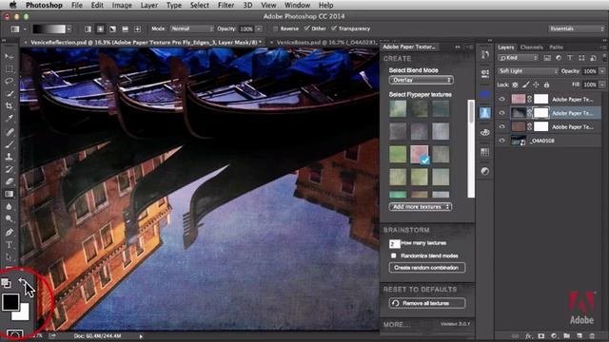Click Create random combination button
The width and height of the screenshot is (609, 342).
pos(427,268)
